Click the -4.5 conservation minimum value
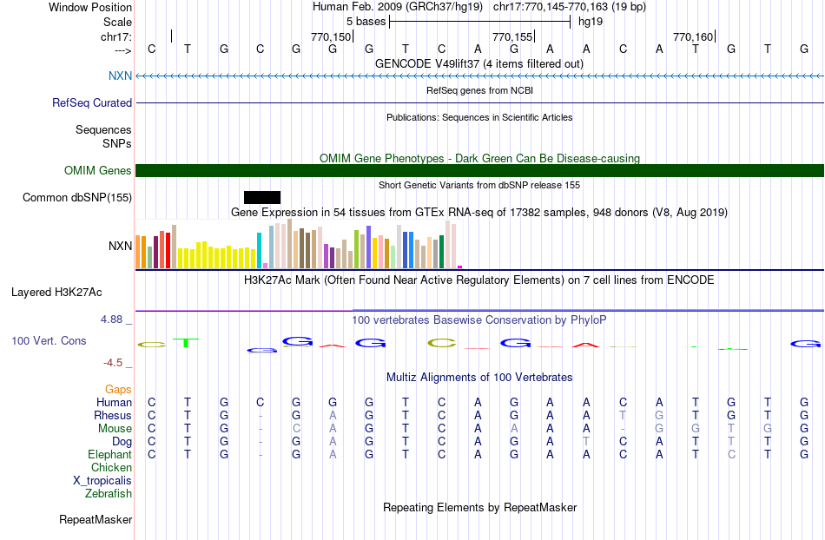This screenshot has width=825, height=540. pos(113,362)
